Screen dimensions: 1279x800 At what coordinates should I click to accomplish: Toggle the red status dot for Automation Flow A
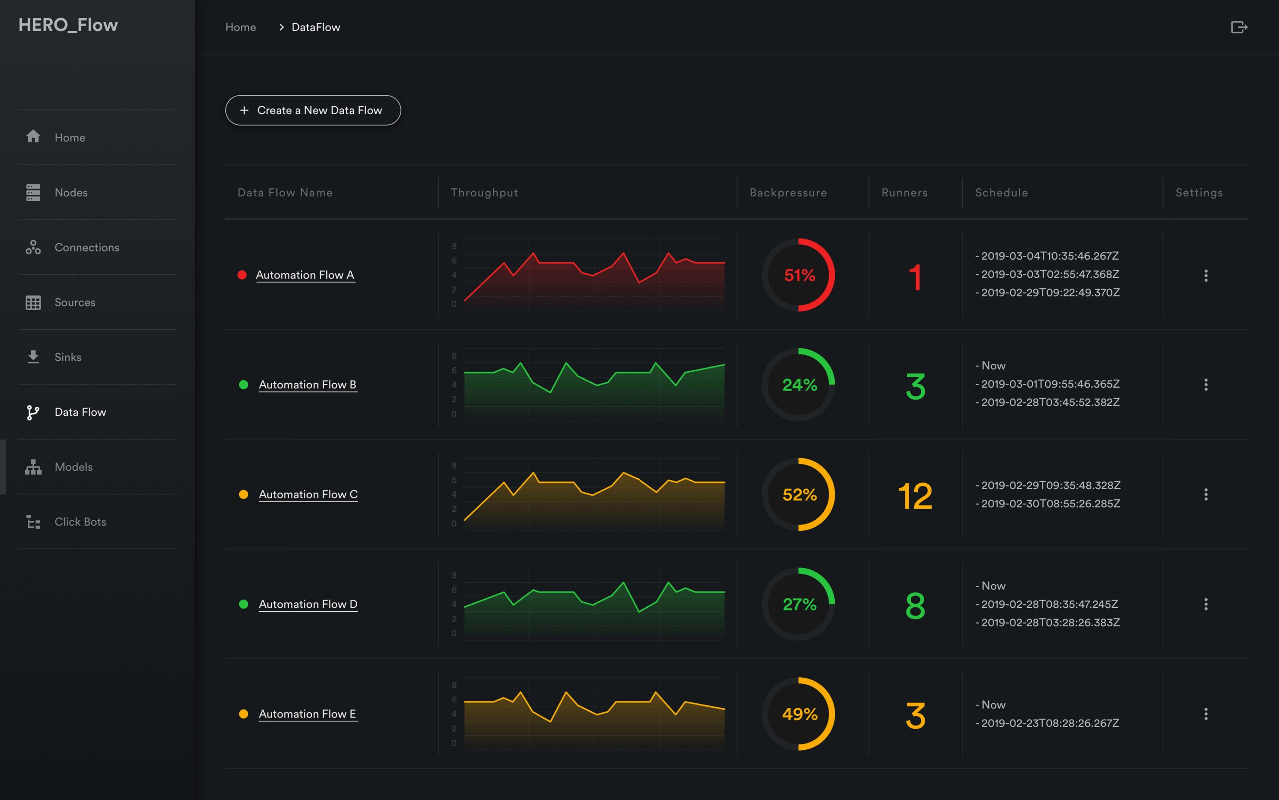[x=243, y=275]
